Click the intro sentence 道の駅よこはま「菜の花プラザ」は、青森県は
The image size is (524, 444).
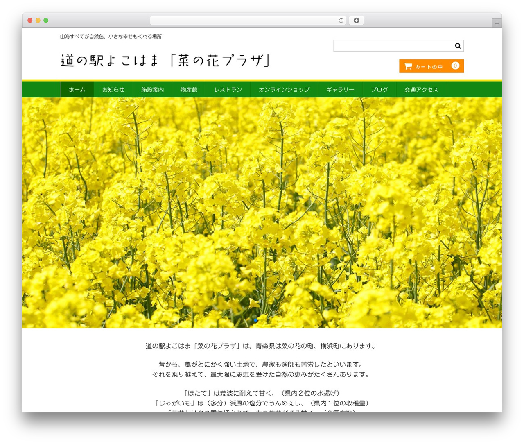coord(261,346)
